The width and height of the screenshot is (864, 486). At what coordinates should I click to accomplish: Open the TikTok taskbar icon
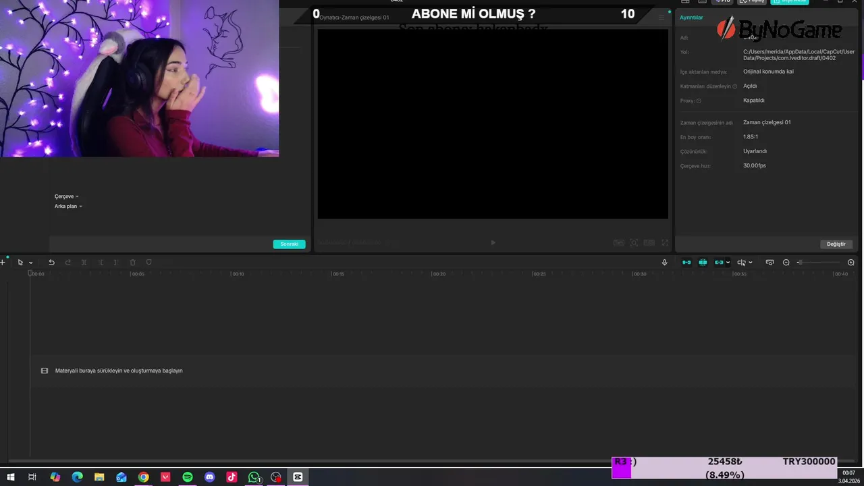232,477
